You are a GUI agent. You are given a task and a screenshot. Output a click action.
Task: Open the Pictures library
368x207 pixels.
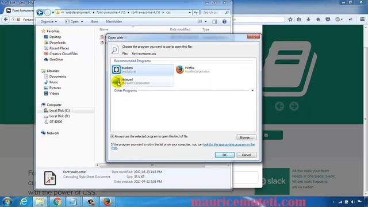55,88
